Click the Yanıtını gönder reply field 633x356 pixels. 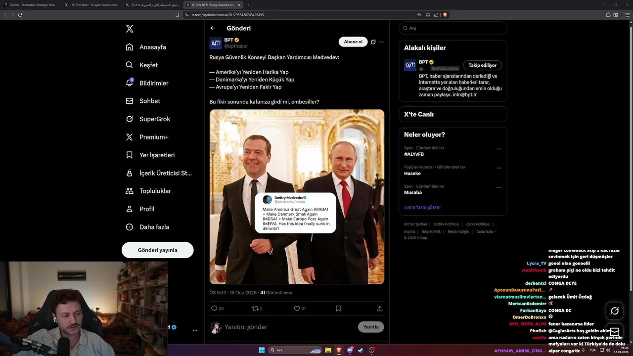point(289,327)
